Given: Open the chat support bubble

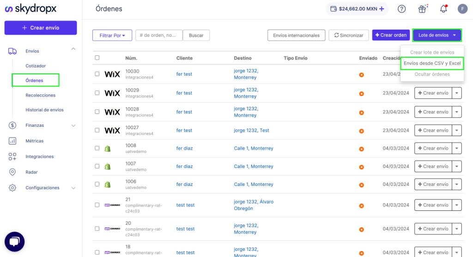Looking at the screenshot, I should click(14, 242).
